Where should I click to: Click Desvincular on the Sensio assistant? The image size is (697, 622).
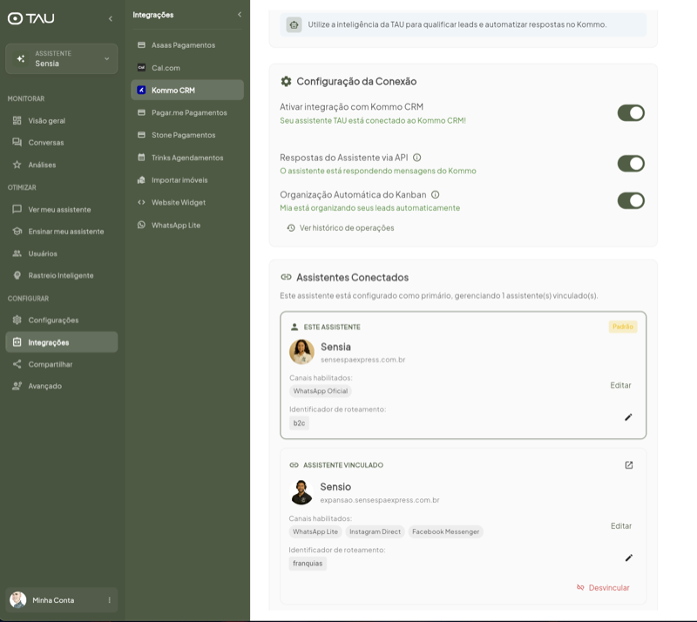click(609, 587)
